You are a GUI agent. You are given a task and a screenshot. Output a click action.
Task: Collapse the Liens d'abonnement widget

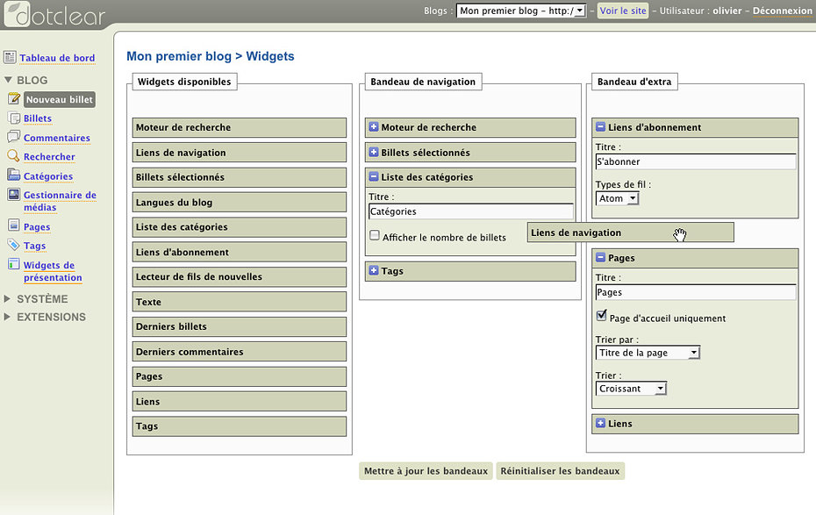tap(601, 127)
